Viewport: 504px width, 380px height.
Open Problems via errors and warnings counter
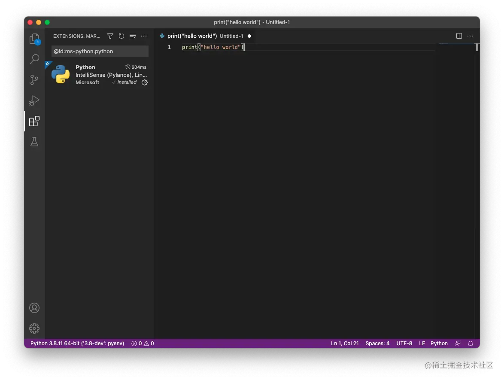pos(143,344)
